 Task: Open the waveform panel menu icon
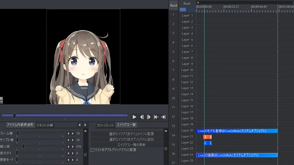pos(85,155)
